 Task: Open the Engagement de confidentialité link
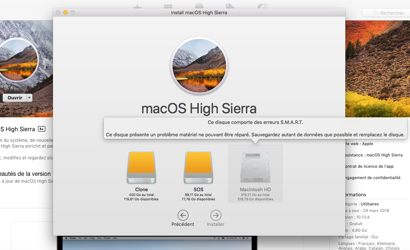tap(373, 178)
